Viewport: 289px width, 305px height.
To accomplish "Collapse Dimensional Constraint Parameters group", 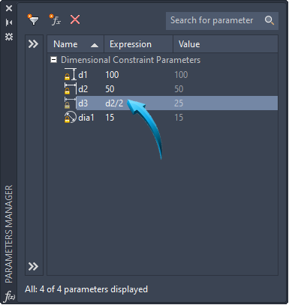I will tap(53, 60).
